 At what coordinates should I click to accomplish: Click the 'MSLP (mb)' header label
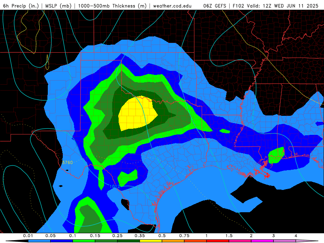(58, 6)
